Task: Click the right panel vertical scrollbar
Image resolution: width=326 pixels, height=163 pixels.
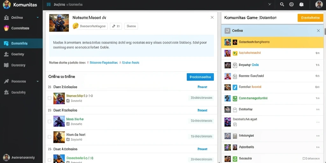Action: pyautogui.click(x=325, y=32)
